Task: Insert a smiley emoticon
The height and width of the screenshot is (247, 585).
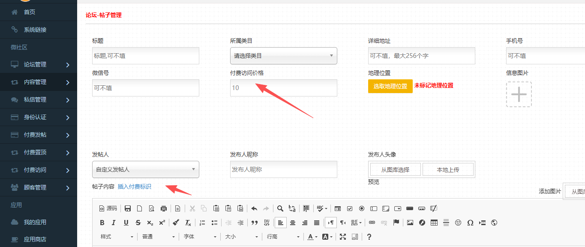Action: (x=458, y=223)
